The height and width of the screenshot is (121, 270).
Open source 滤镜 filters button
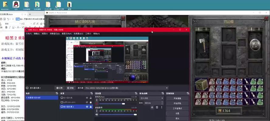(70, 88)
